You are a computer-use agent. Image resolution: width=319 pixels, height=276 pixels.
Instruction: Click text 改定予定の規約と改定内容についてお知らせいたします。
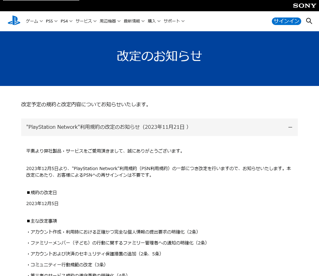point(86,104)
